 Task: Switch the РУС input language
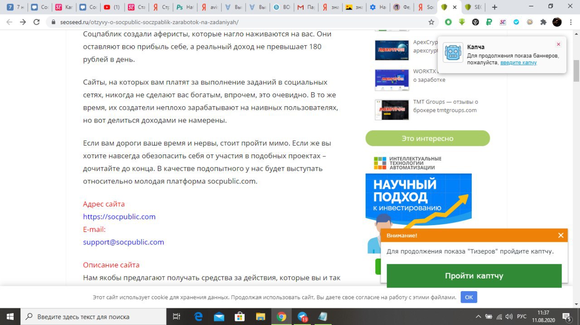click(x=522, y=316)
